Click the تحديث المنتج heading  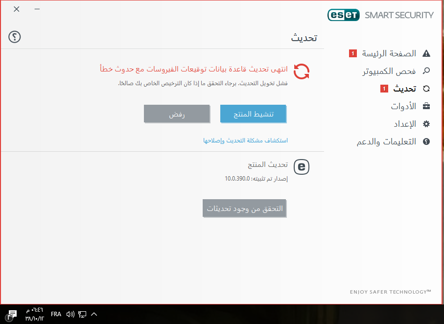tap(268, 164)
